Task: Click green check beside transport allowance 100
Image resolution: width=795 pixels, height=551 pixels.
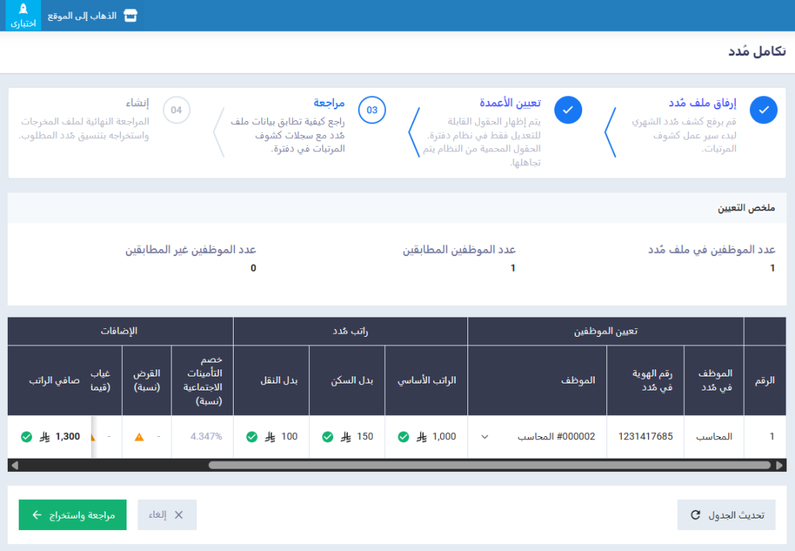Action: (x=252, y=437)
